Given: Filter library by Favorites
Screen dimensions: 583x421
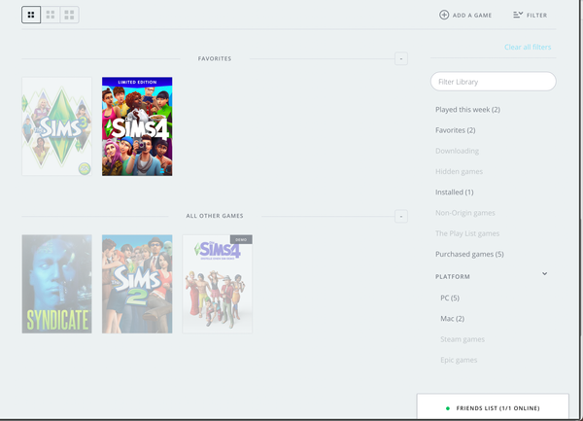Looking at the screenshot, I should (456, 130).
